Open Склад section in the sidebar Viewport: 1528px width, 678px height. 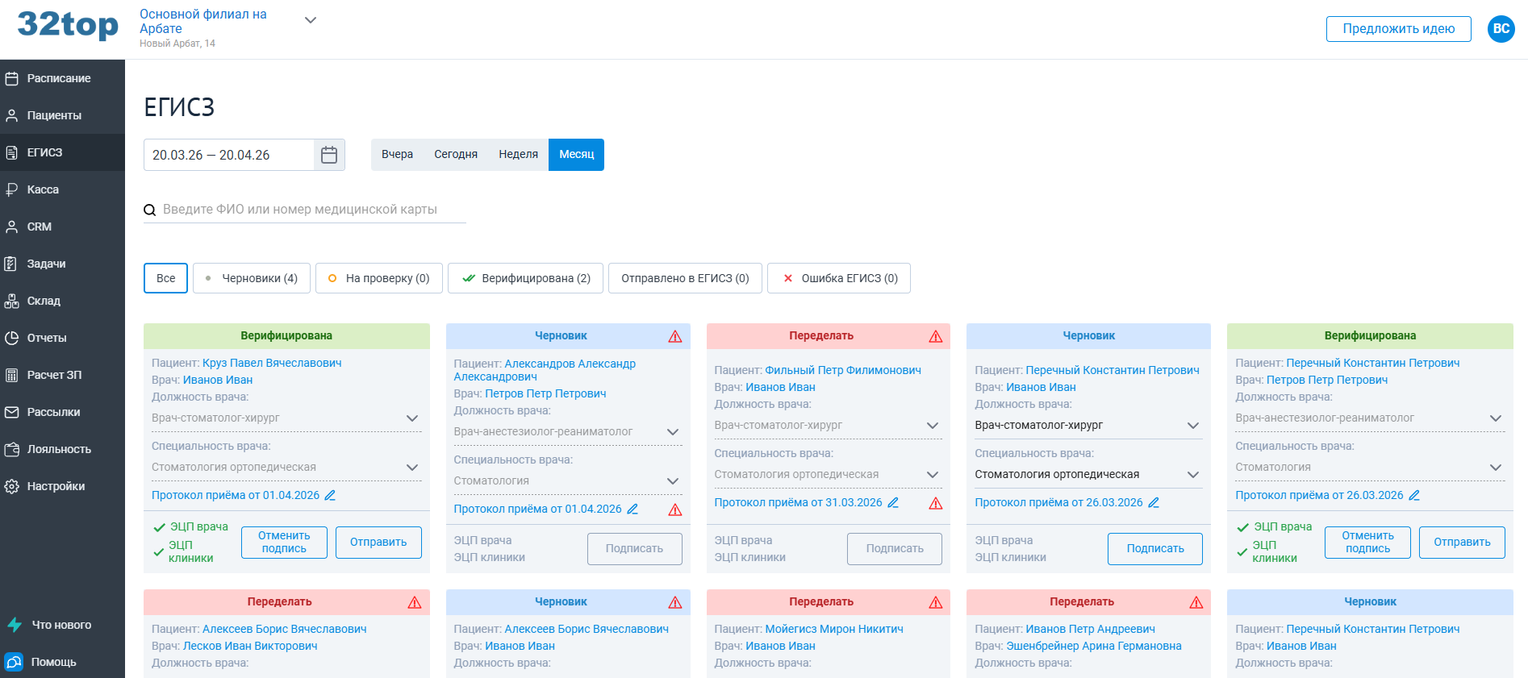click(x=44, y=301)
